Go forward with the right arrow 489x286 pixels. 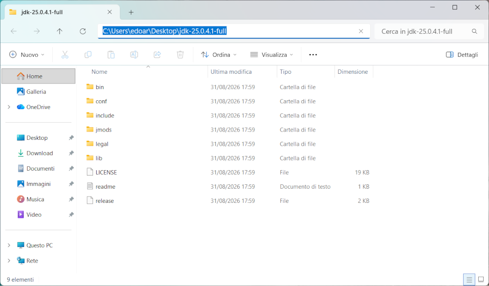pyautogui.click(x=37, y=31)
